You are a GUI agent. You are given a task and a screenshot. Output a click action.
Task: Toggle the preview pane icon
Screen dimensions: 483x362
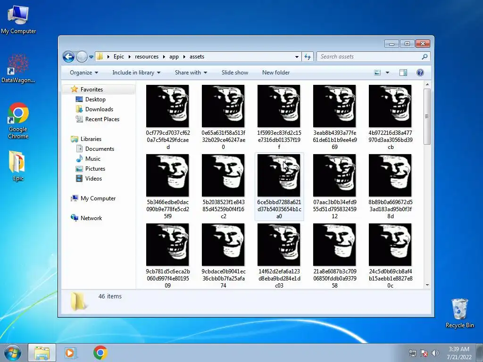pos(403,73)
